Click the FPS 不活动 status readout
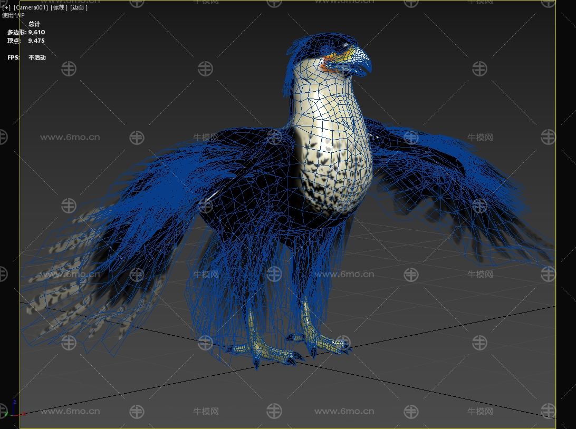The image size is (576, 429). click(x=37, y=57)
